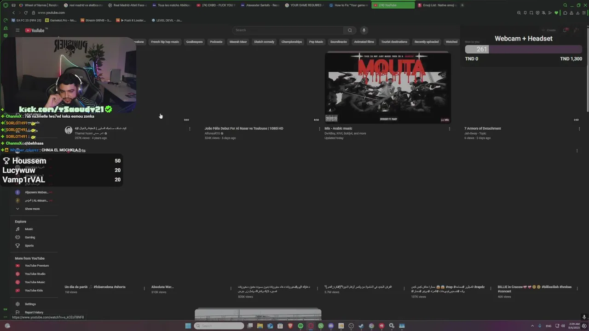The height and width of the screenshot is (331, 589).
Task: Click the taskbar clock date and time
Action: coord(574,326)
